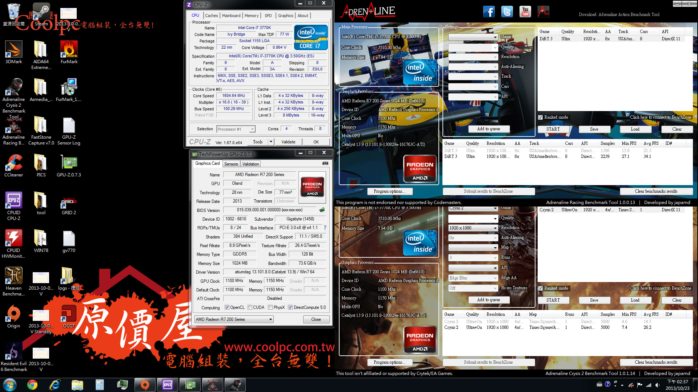Screen dimensions: 698x392
Task: Switch to the CPU-Z SPD tab
Action: 268,16
